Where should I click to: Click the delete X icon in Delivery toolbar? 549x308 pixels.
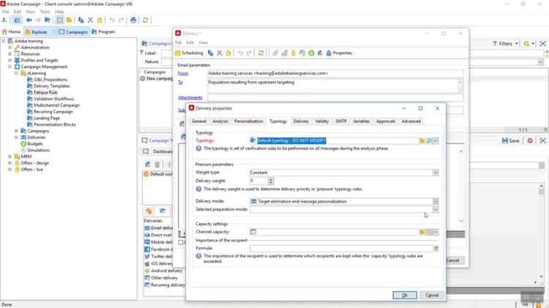(220, 53)
